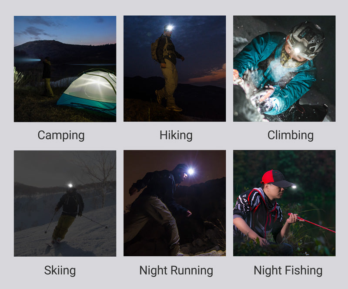The height and width of the screenshot is (289, 348).
Task: Click the Skiing caption text
Action: point(60,270)
